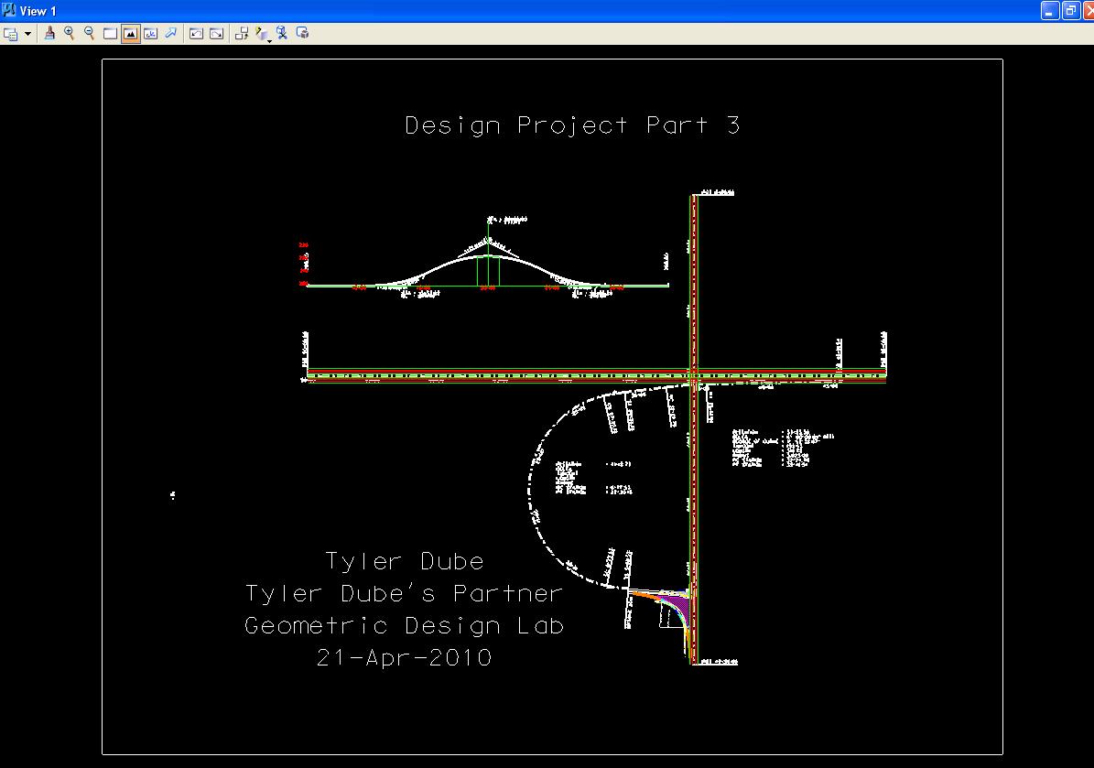Screen dimensions: 1094x768
Task: Select the '21-Apr-2010' date text
Action: tap(404, 657)
